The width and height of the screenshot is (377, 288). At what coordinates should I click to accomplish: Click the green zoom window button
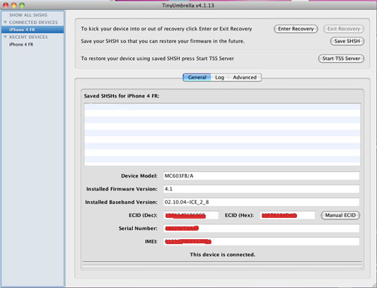pyautogui.click(x=22, y=5)
